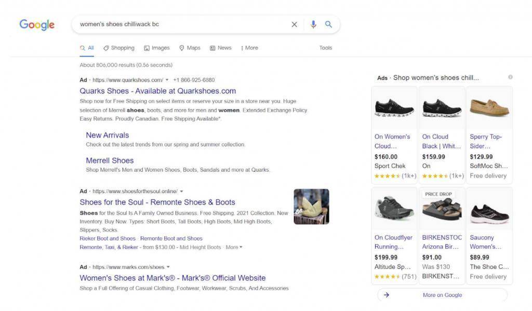Switch to the Images tab
The image size is (532, 311).
pyautogui.click(x=157, y=48)
